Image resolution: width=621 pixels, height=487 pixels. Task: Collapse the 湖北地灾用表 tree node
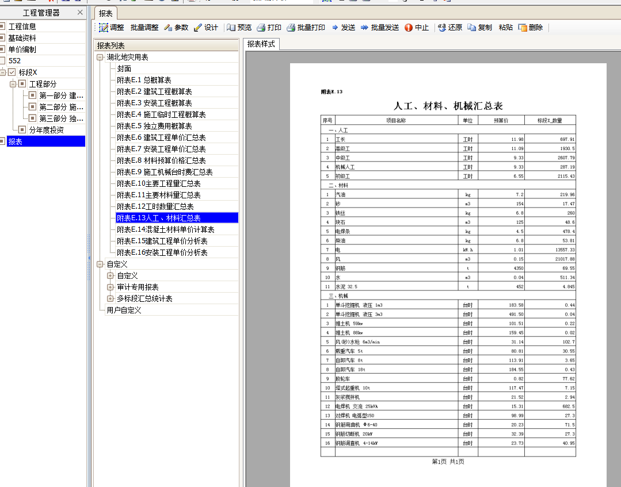click(x=101, y=57)
